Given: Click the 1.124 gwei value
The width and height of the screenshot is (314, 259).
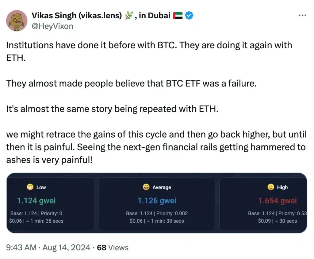Looking at the screenshot, I should tap(36, 201).
